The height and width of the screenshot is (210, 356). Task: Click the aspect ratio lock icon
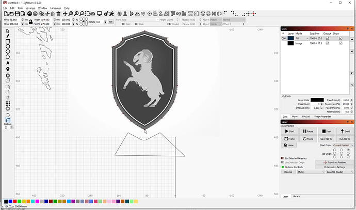[x=30, y=22]
